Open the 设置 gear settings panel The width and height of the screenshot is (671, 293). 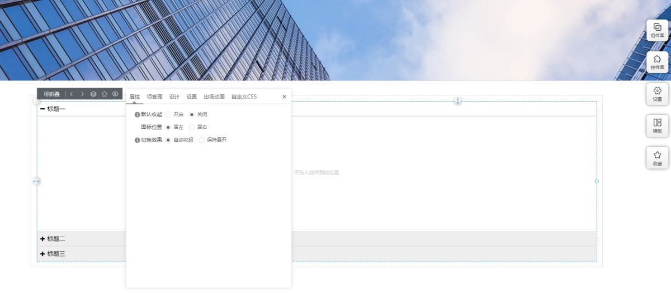pyautogui.click(x=657, y=94)
